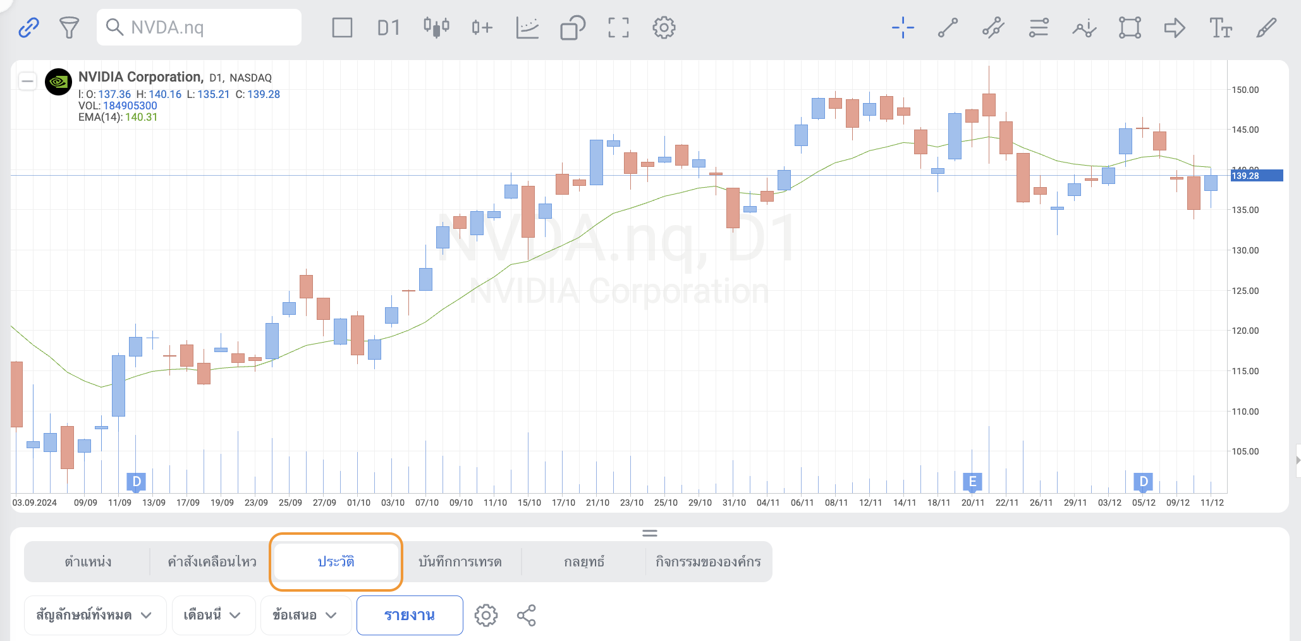This screenshot has height=641, width=1301.
Task: Open the indicators chart icon
Action: pyautogui.click(x=527, y=28)
